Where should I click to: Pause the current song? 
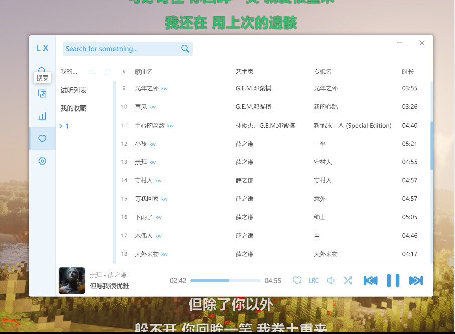[393, 280]
